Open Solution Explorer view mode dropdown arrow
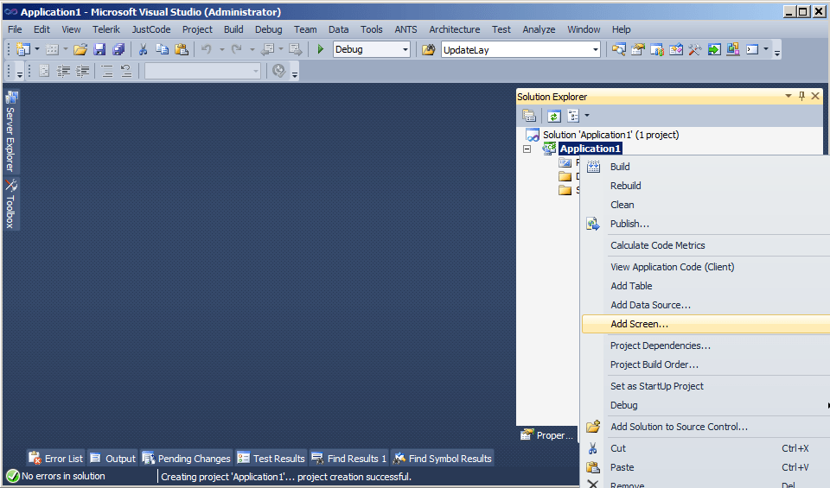The height and width of the screenshot is (488, 830). click(x=586, y=116)
